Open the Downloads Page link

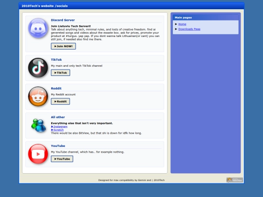click(x=189, y=29)
